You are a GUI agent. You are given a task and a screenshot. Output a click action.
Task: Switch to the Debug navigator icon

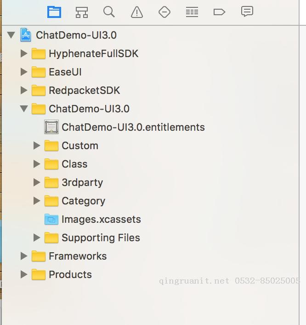point(192,12)
